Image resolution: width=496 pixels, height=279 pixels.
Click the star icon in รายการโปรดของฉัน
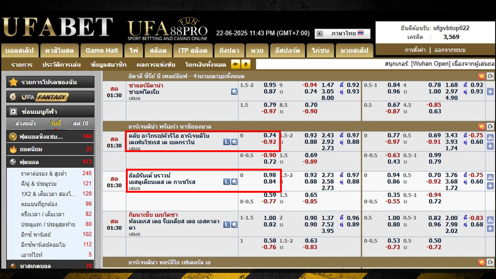click(13, 82)
